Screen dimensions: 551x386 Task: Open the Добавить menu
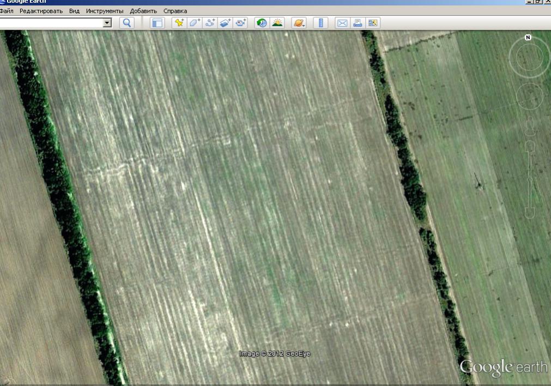(x=143, y=11)
